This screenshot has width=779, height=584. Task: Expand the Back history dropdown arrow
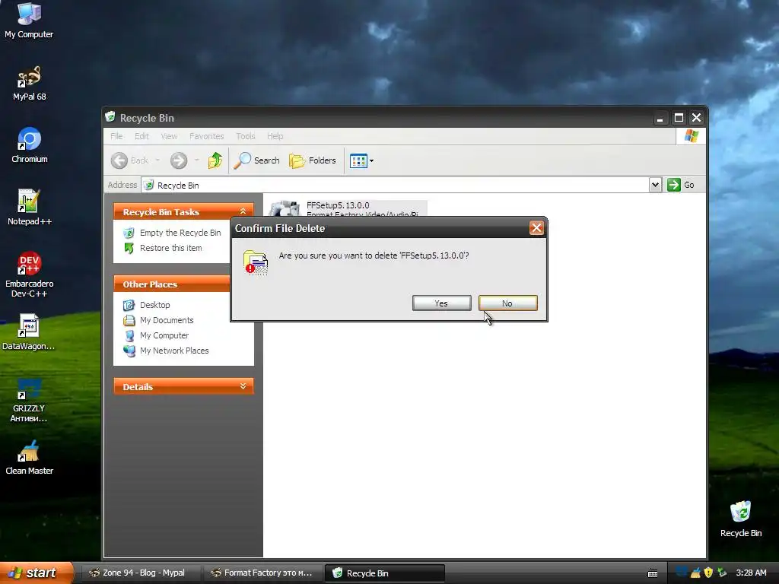157,160
